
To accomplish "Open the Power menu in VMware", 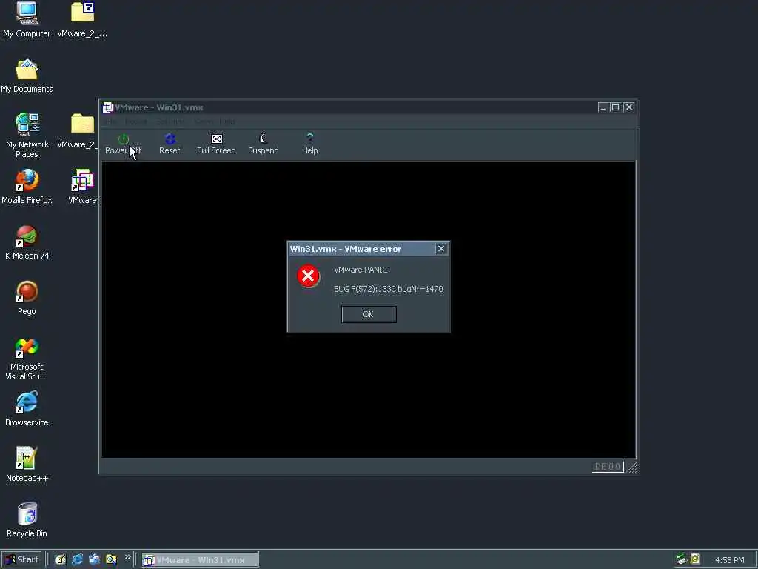I will tap(136, 121).
